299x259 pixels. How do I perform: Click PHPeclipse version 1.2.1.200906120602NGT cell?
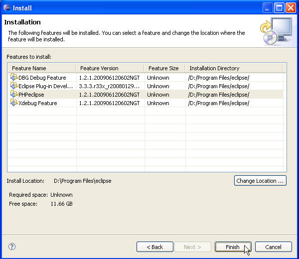tap(109, 95)
